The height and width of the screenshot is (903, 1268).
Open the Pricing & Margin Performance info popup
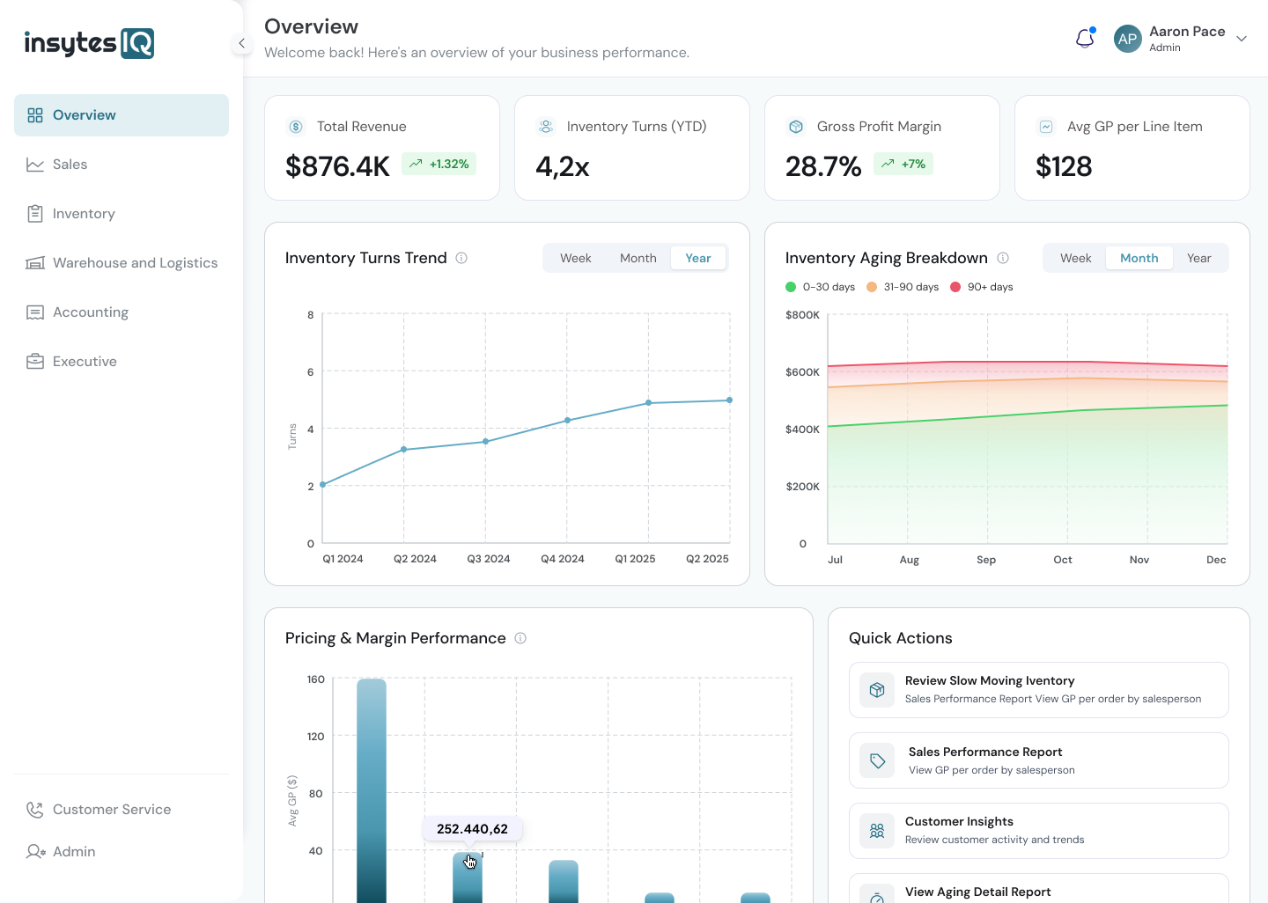520,638
